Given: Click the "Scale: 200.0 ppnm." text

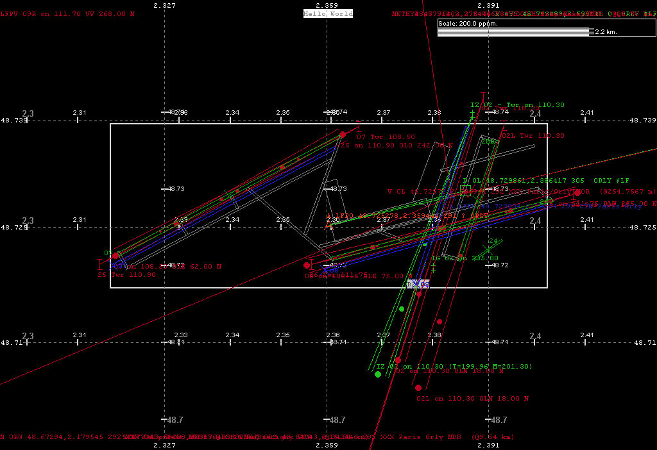Looking at the screenshot, I should (468, 23).
